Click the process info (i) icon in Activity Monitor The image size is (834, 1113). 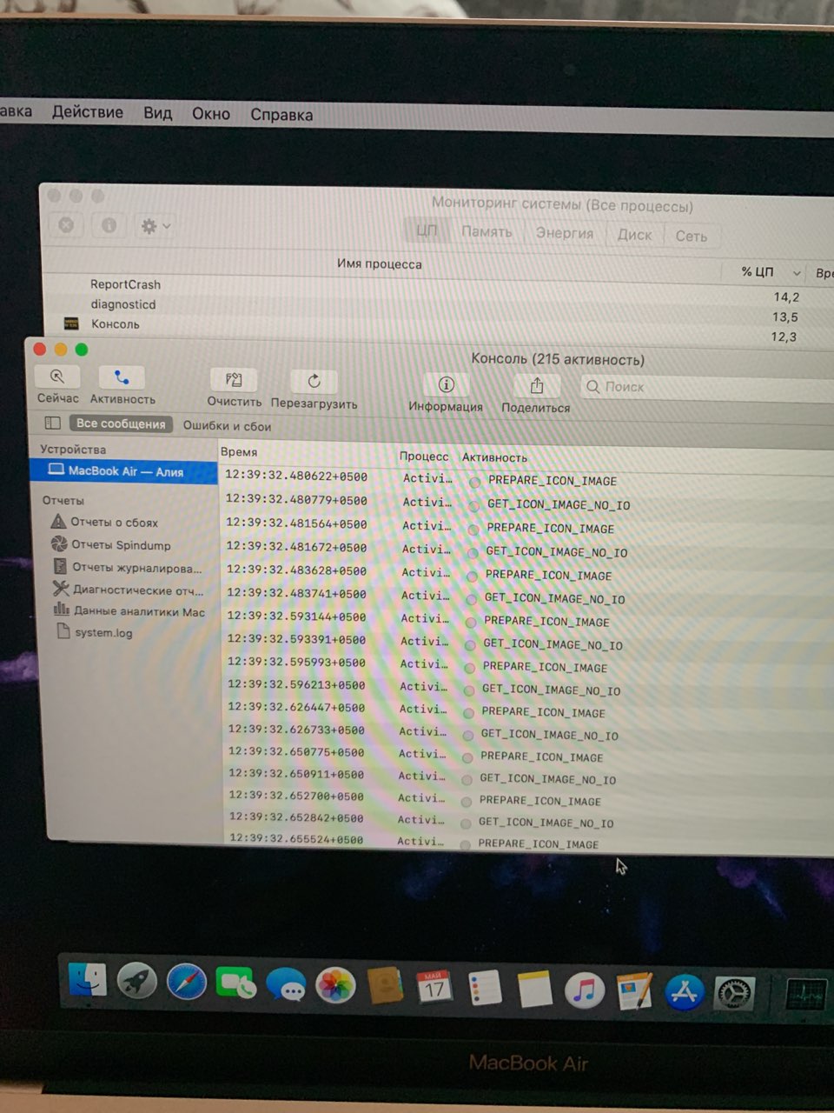(109, 225)
